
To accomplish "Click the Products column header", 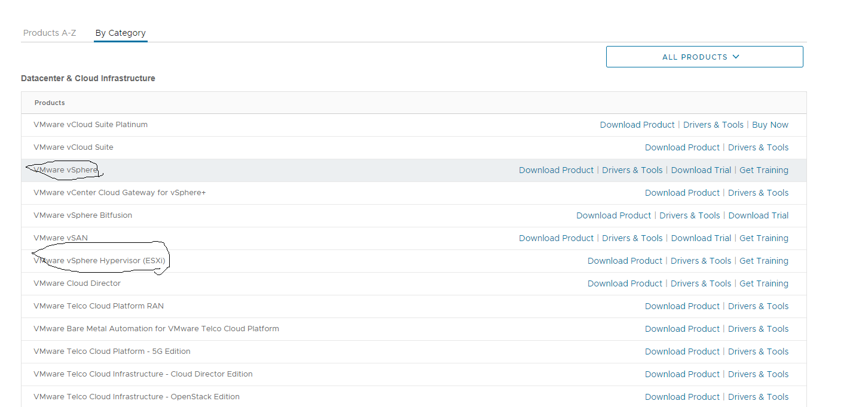I will pos(50,103).
